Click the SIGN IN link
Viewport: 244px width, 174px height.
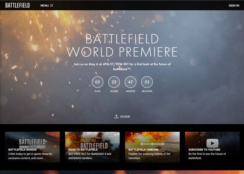[x=234, y=6]
